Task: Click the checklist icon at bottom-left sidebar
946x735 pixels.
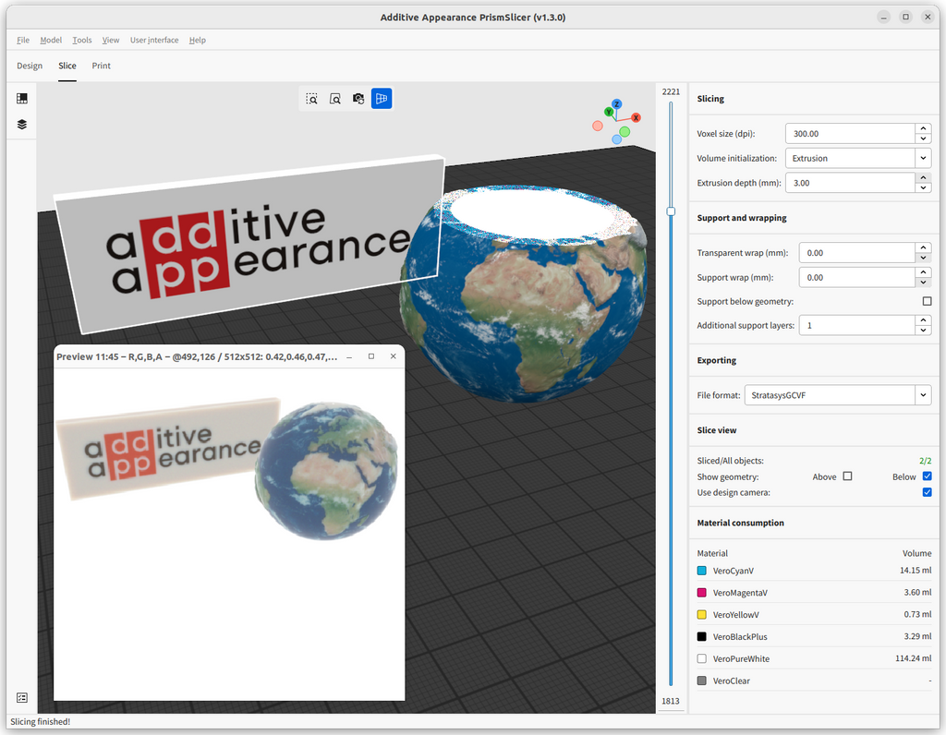Action: click(x=22, y=698)
